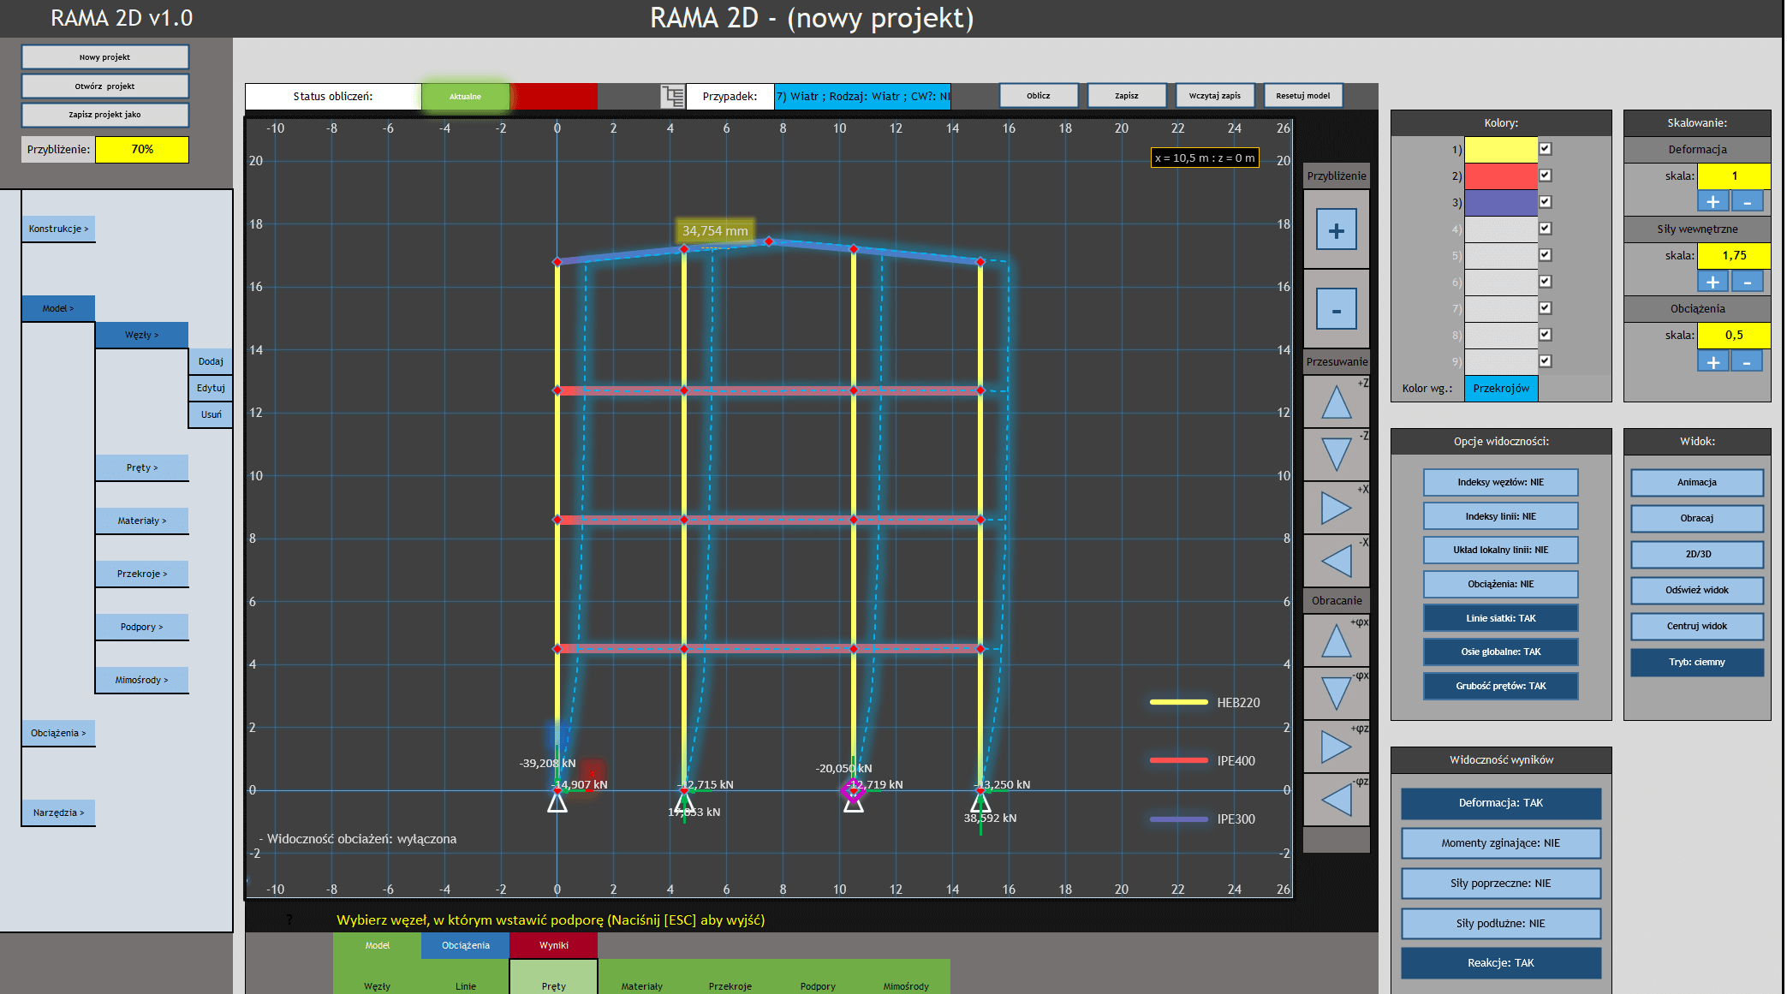Pan view left with -X arrow
1787x994 pixels.
(1336, 561)
